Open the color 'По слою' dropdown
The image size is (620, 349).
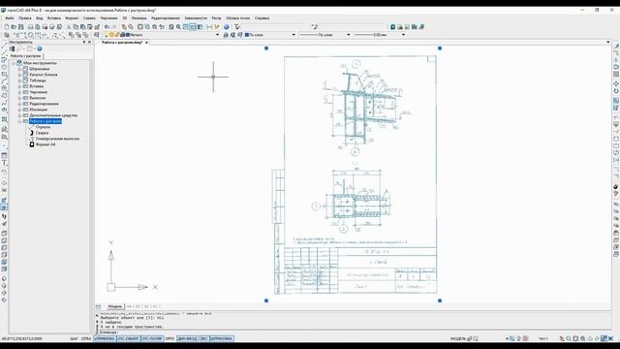pos(294,35)
